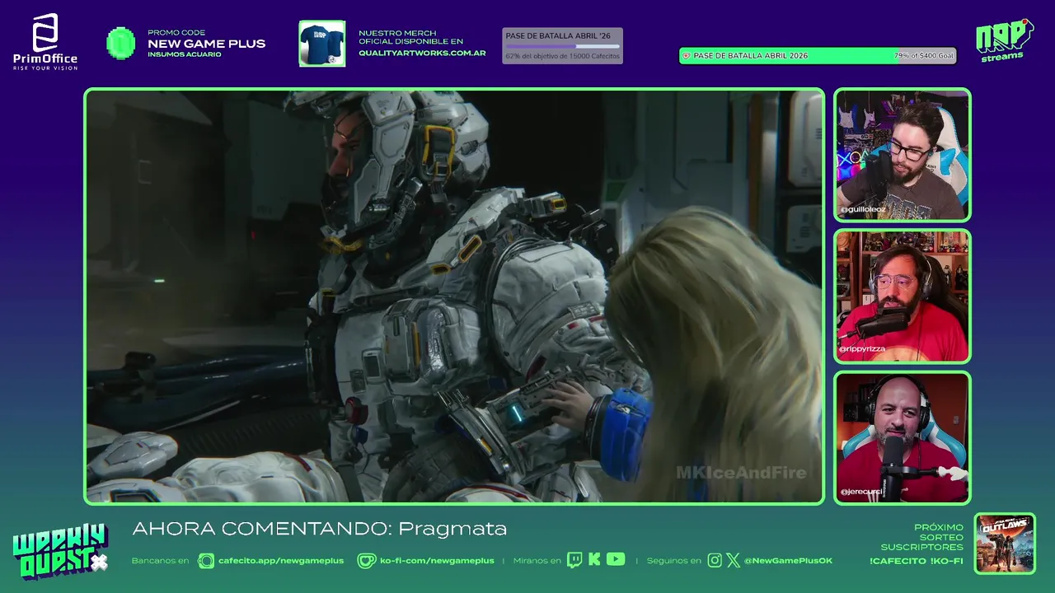
Task: Click "PASE DE BATALLA ABRIL '26" title
Action: (558, 35)
